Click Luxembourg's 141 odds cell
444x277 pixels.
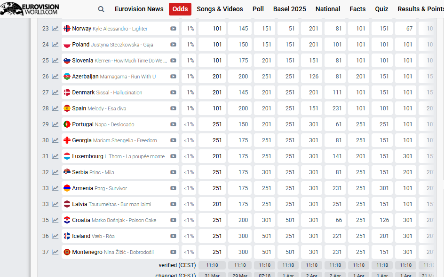pyautogui.click(x=335, y=156)
